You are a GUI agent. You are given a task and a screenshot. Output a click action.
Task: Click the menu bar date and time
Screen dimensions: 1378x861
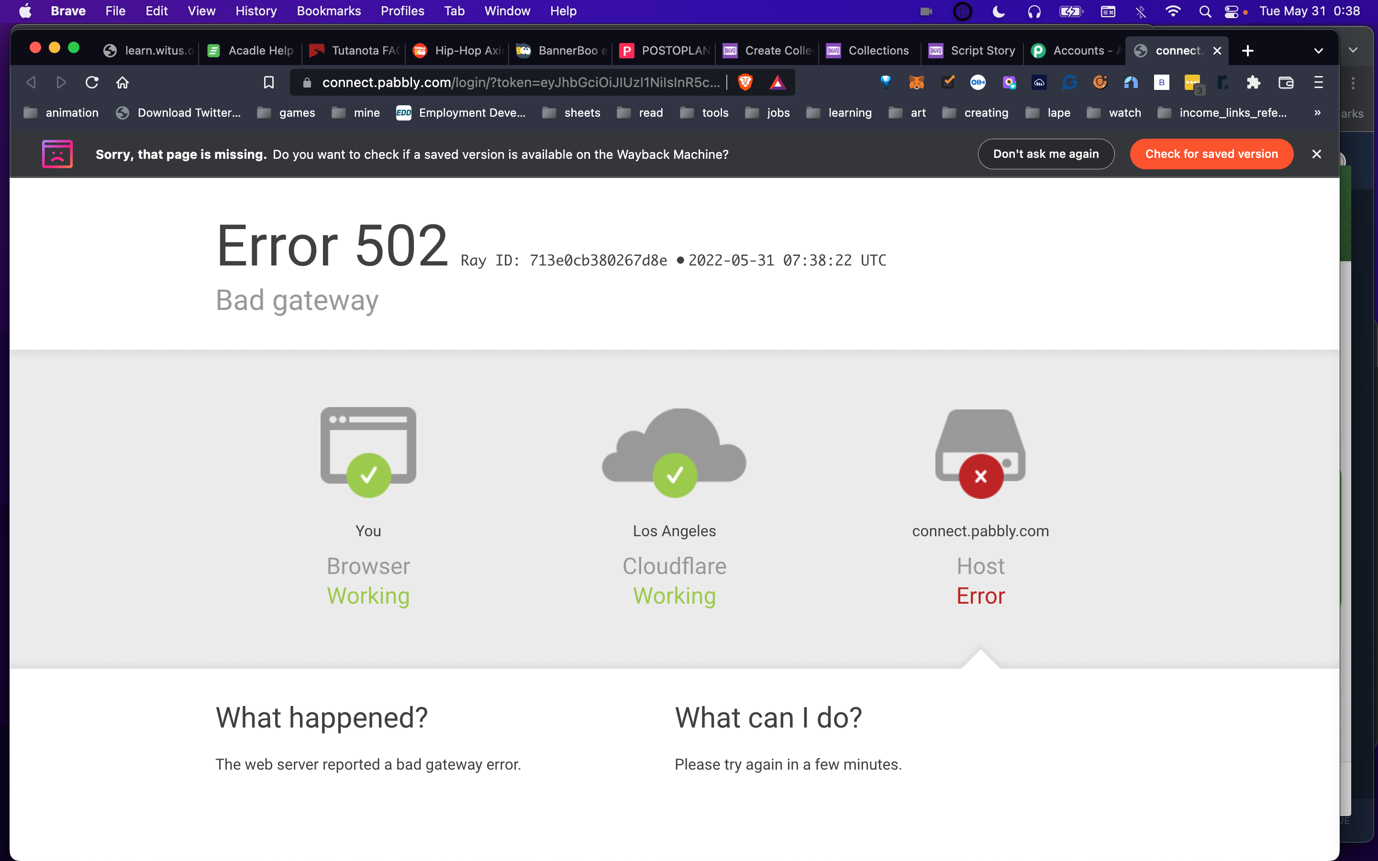coord(1309,11)
